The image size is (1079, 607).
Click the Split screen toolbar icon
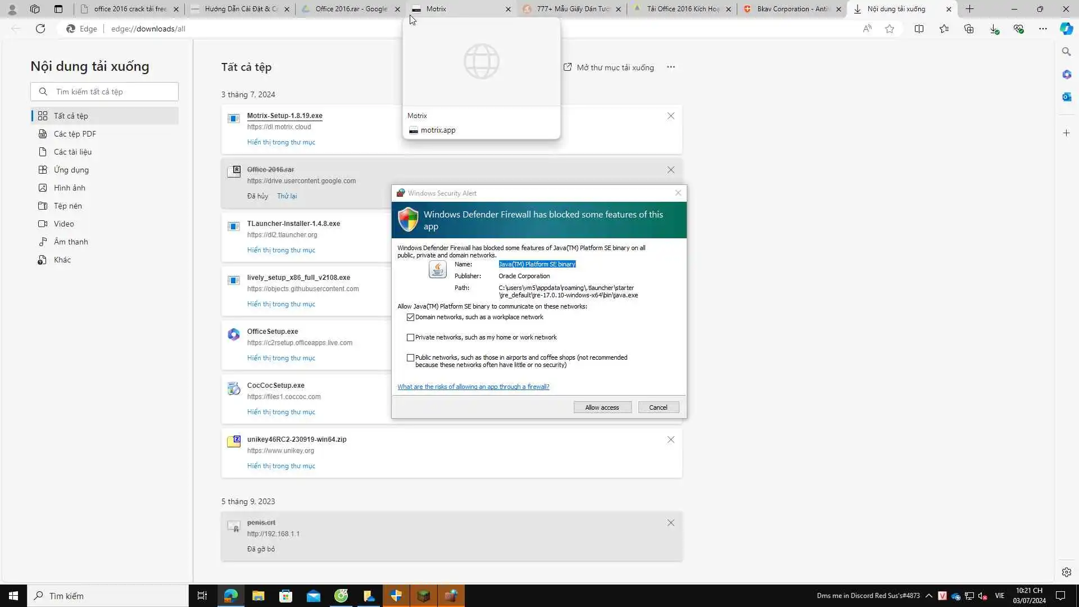pyautogui.click(x=919, y=29)
